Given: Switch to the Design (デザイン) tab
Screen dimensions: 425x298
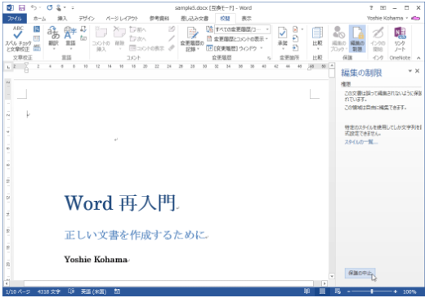Looking at the screenshot, I should coord(87,18).
